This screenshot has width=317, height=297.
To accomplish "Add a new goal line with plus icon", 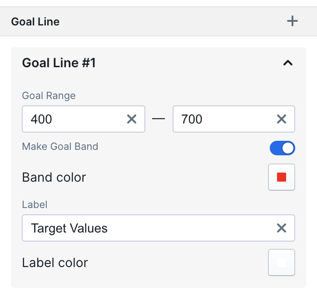I will [x=292, y=21].
